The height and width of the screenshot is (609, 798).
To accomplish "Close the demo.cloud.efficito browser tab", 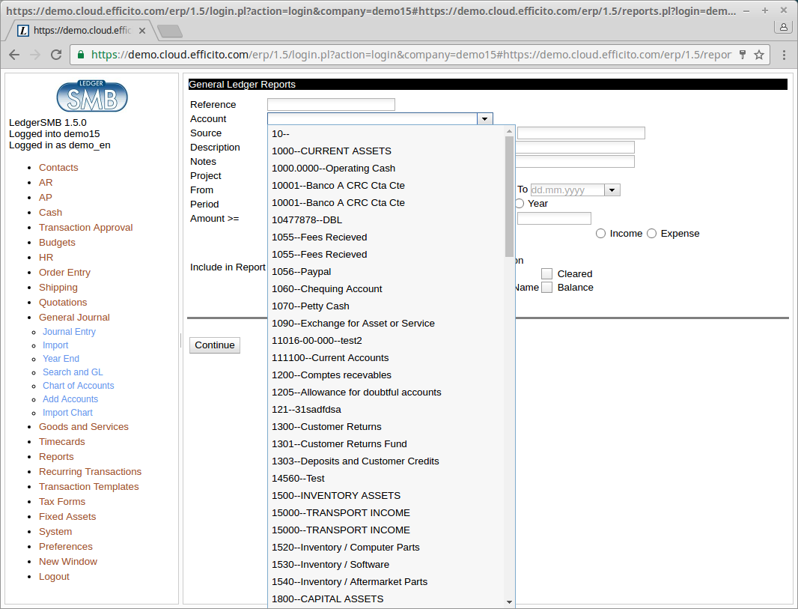I will coord(142,31).
